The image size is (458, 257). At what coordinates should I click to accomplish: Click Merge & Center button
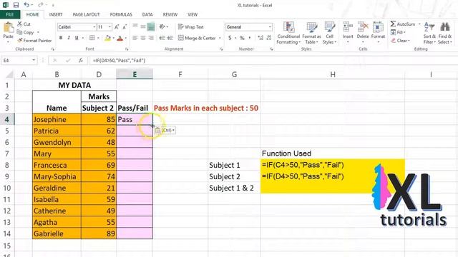pyautogui.click(x=197, y=38)
